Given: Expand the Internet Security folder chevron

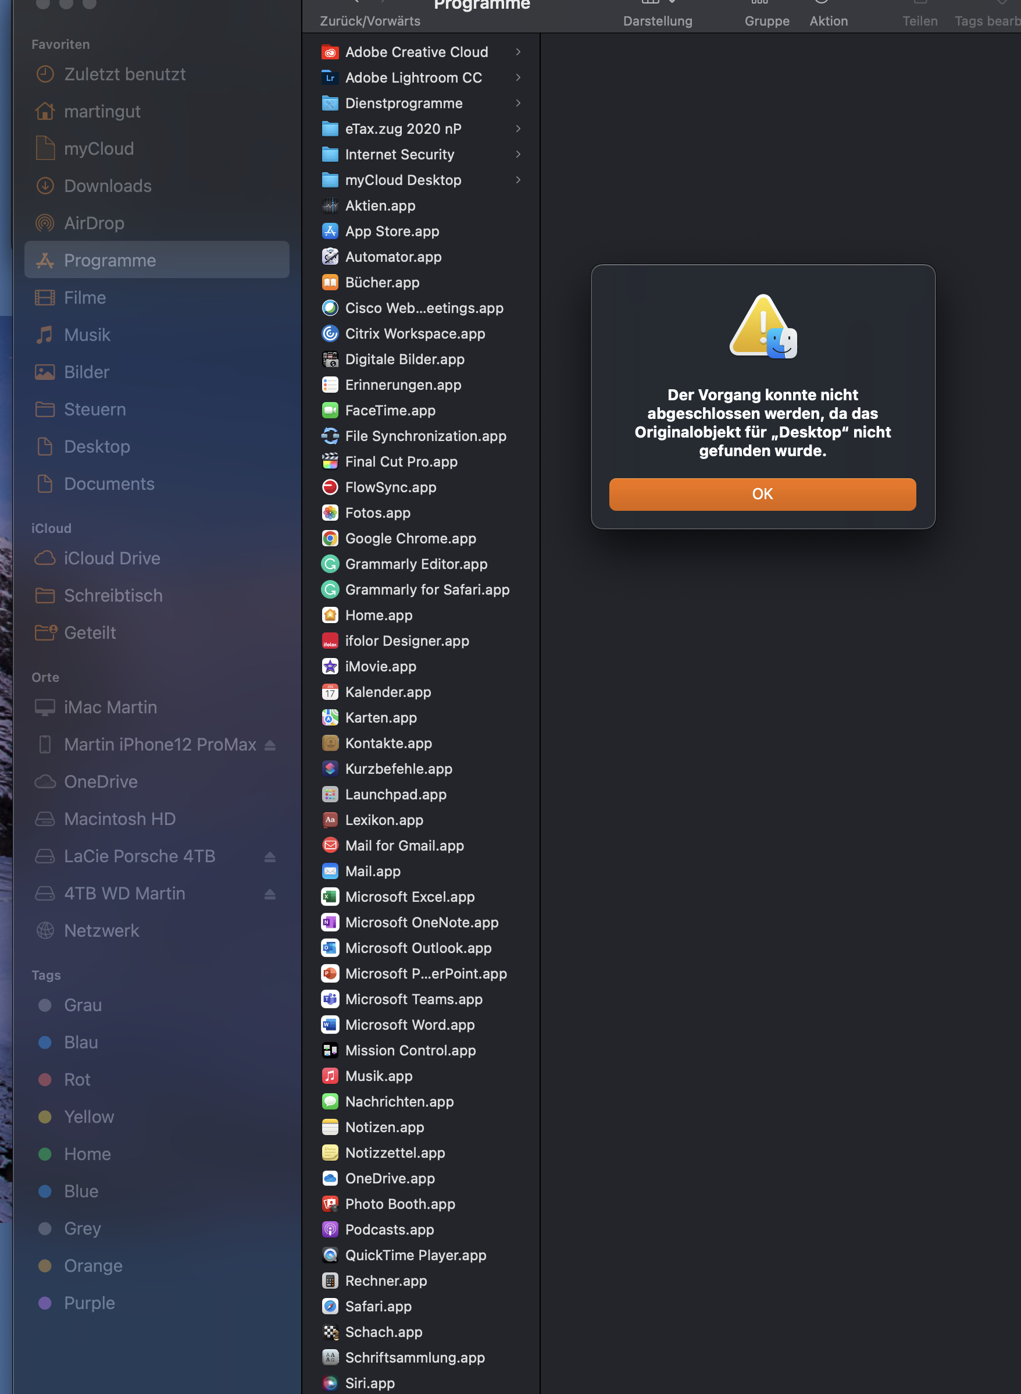Looking at the screenshot, I should (x=518, y=155).
